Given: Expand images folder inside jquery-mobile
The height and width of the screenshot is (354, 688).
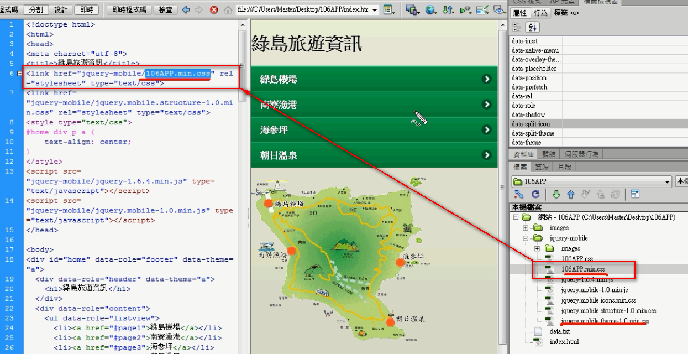Looking at the screenshot, I should point(537,249).
